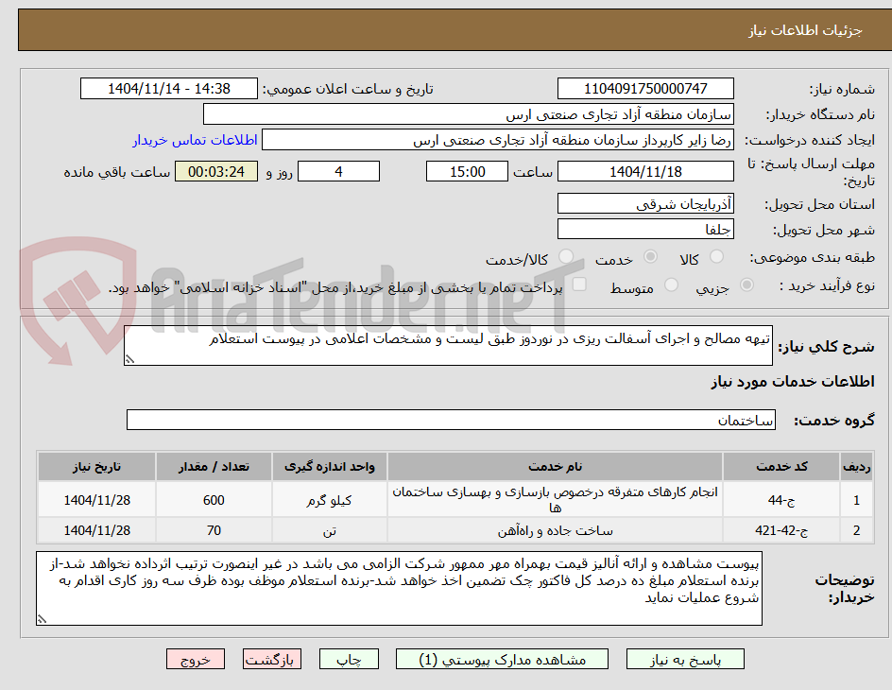The width and height of the screenshot is (892, 690).
Task: Click service name انجام کارهای متفرقه cell
Action: coord(556,500)
